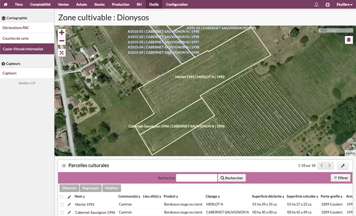The width and height of the screenshot is (356, 216).
Task: Click the A395-02 parcel label on map
Action: (x=221, y=28)
